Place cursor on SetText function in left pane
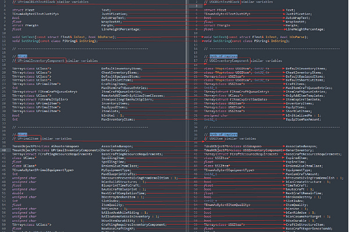 pos(28,37)
